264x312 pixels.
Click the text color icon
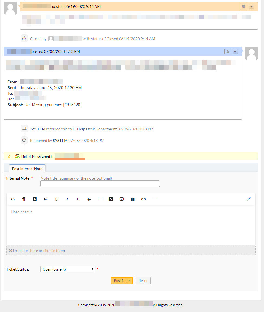pyautogui.click(x=35, y=199)
